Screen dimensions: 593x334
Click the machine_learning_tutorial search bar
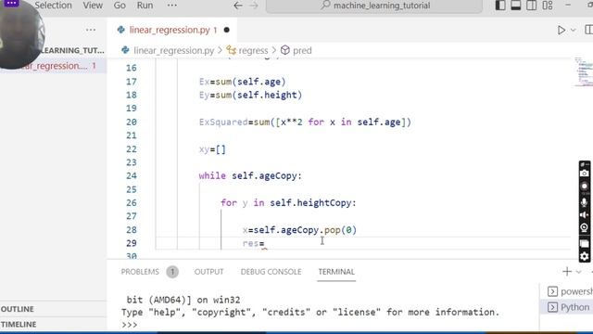click(374, 6)
